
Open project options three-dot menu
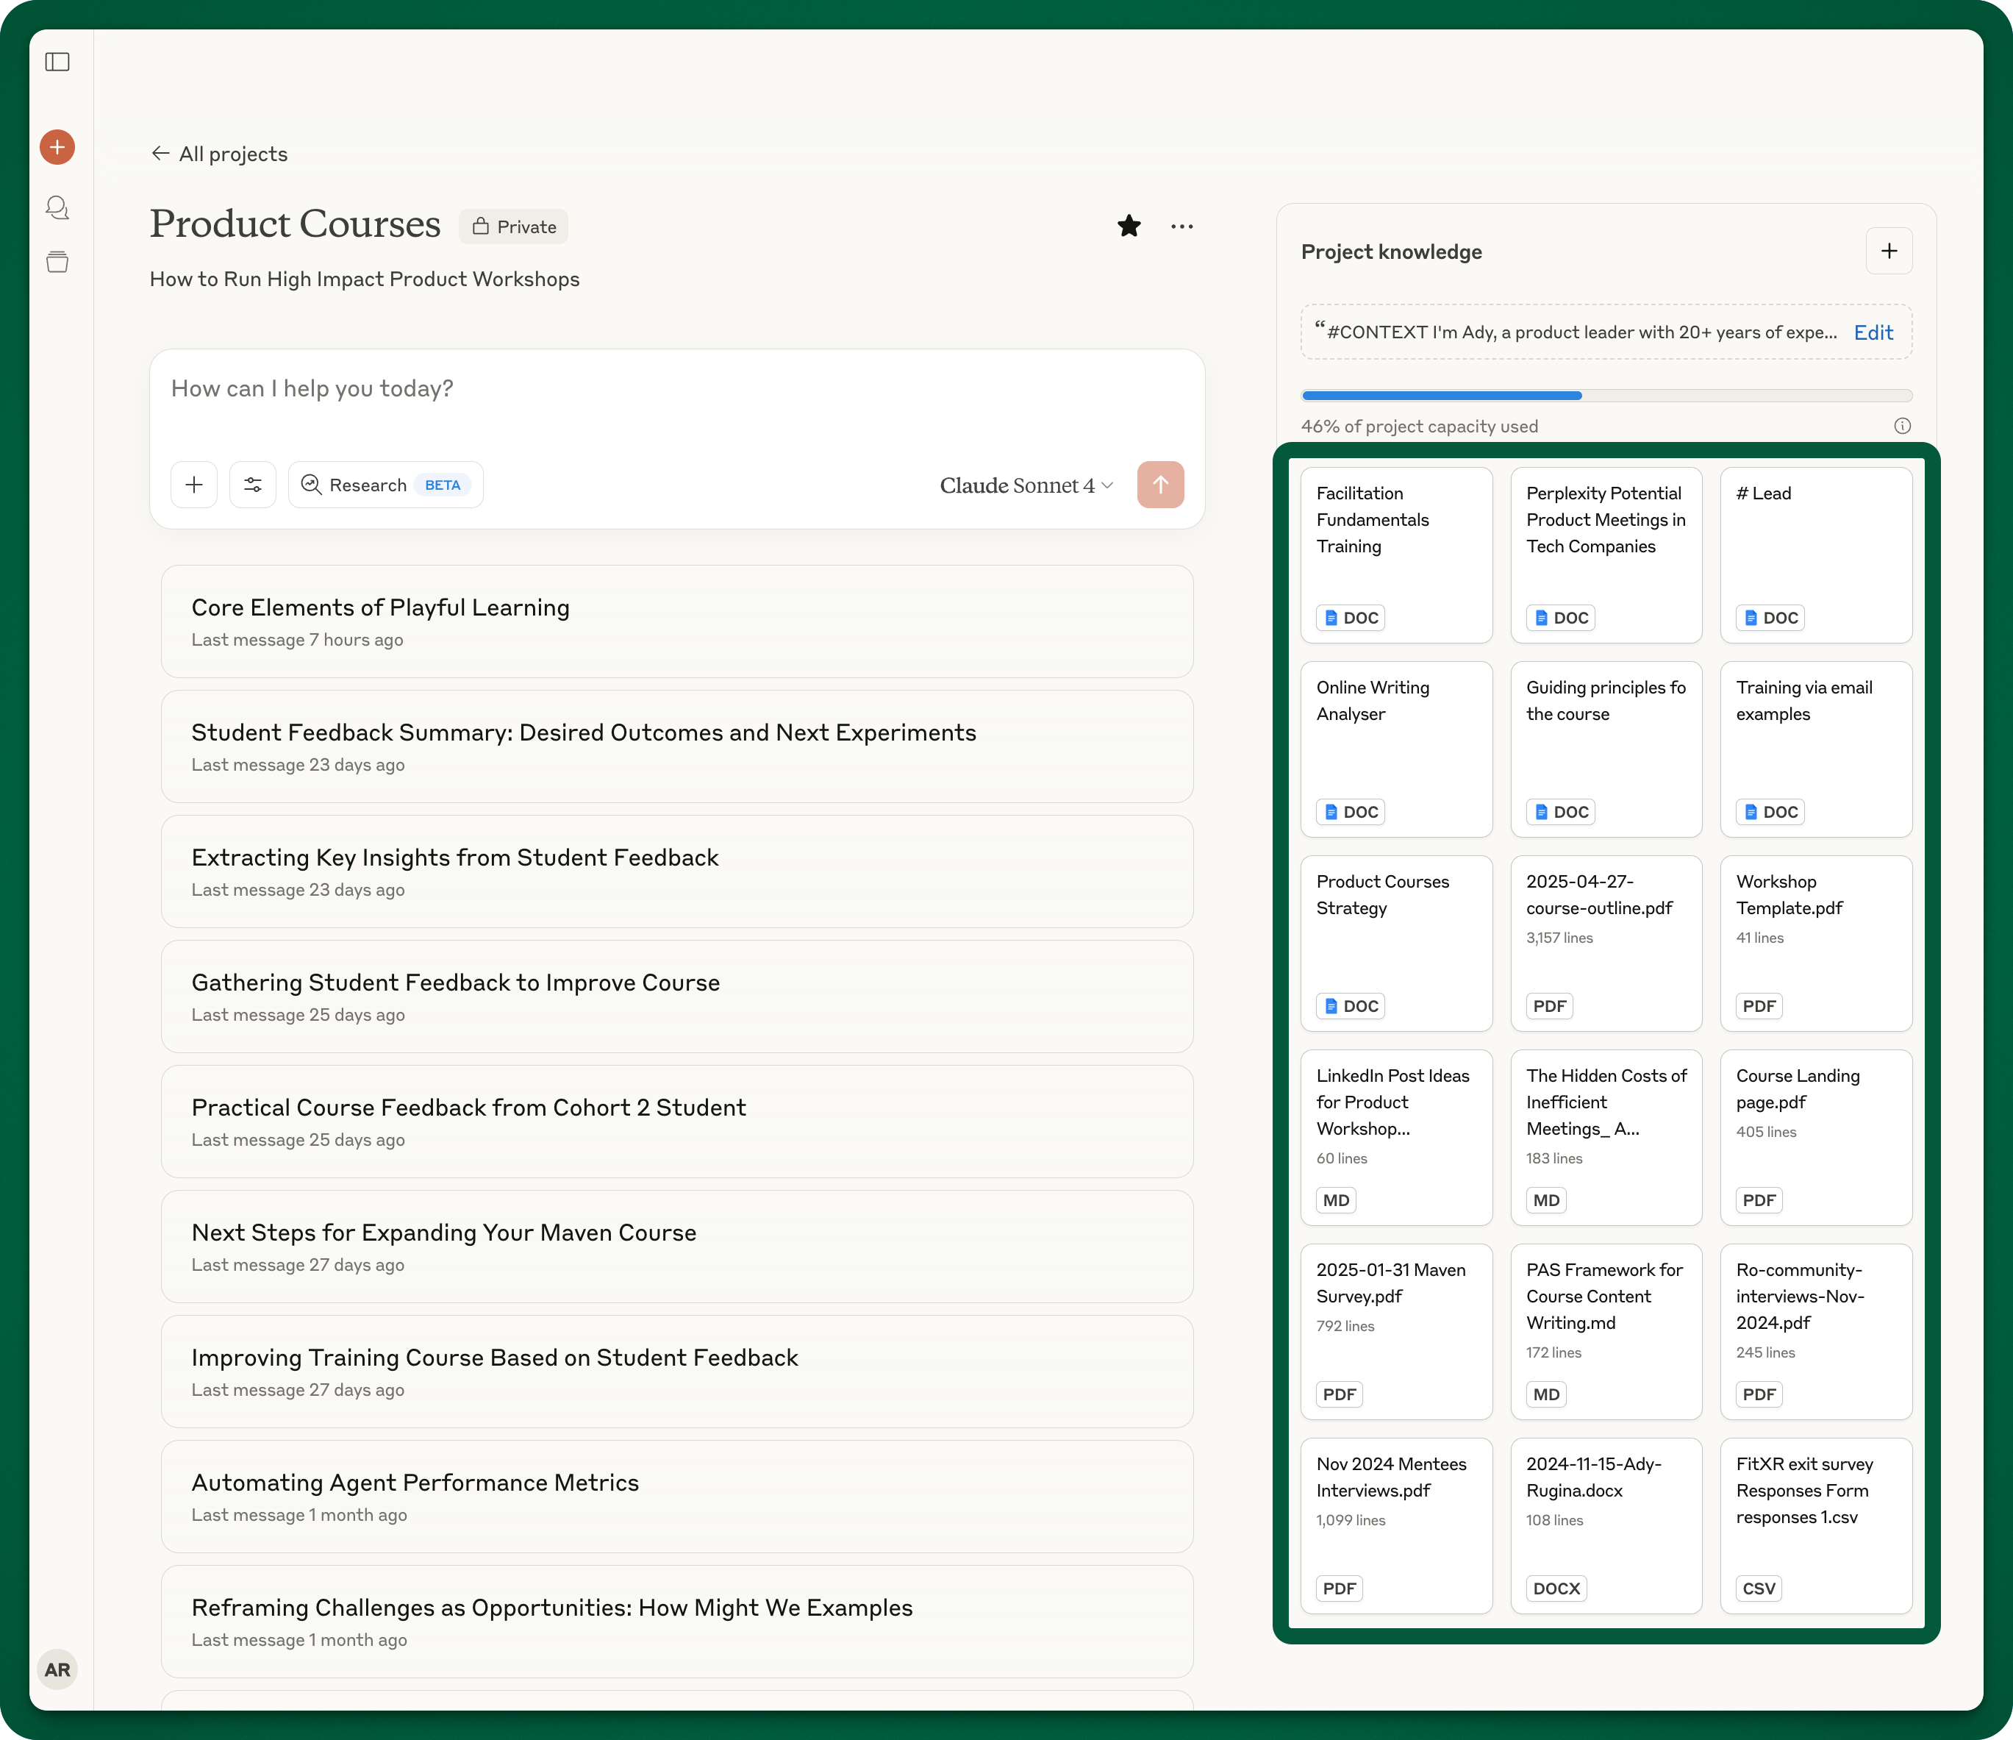[1181, 227]
